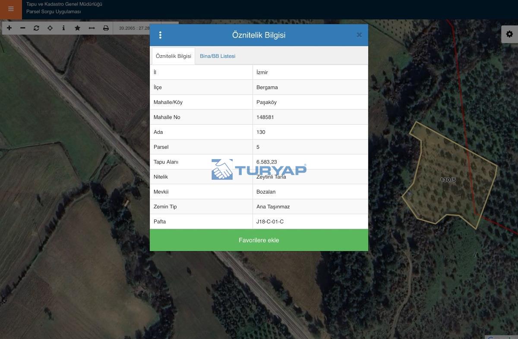The image size is (518, 339).
Task: Select the İzmir value cell
Action: click(x=310, y=72)
